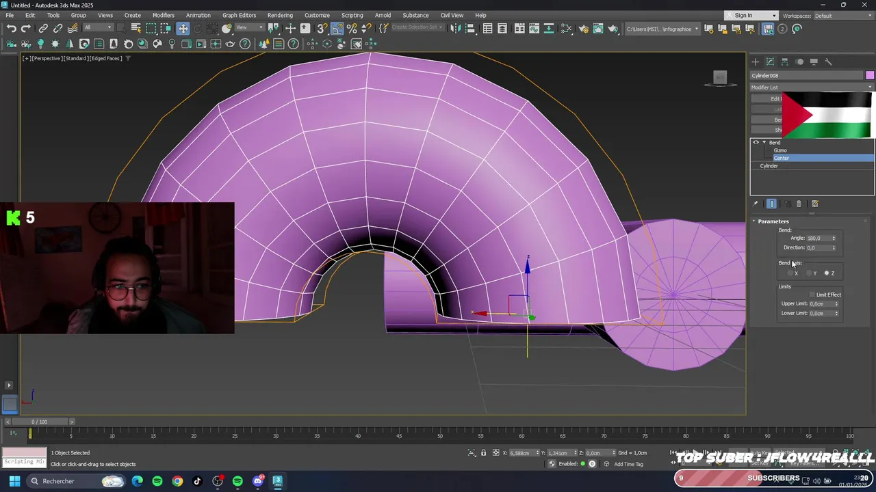Enable the Limit Effect checkbox
The width and height of the screenshot is (876, 492).
point(812,295)
